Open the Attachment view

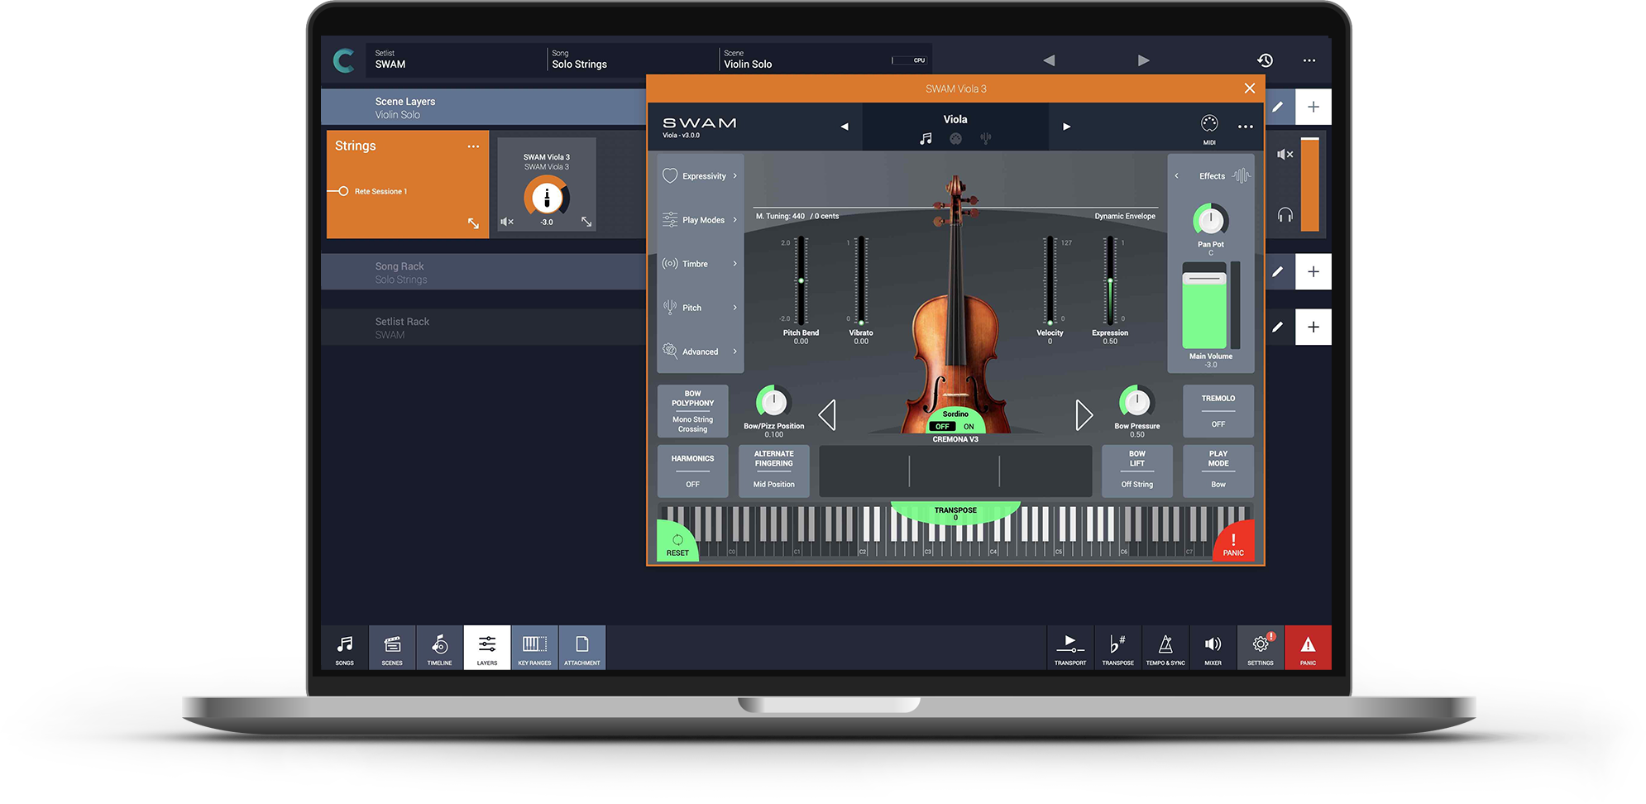point(582,648)
